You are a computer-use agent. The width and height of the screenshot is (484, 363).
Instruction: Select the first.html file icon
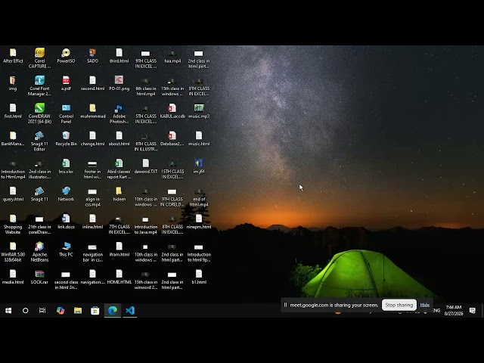coord(13,111)
